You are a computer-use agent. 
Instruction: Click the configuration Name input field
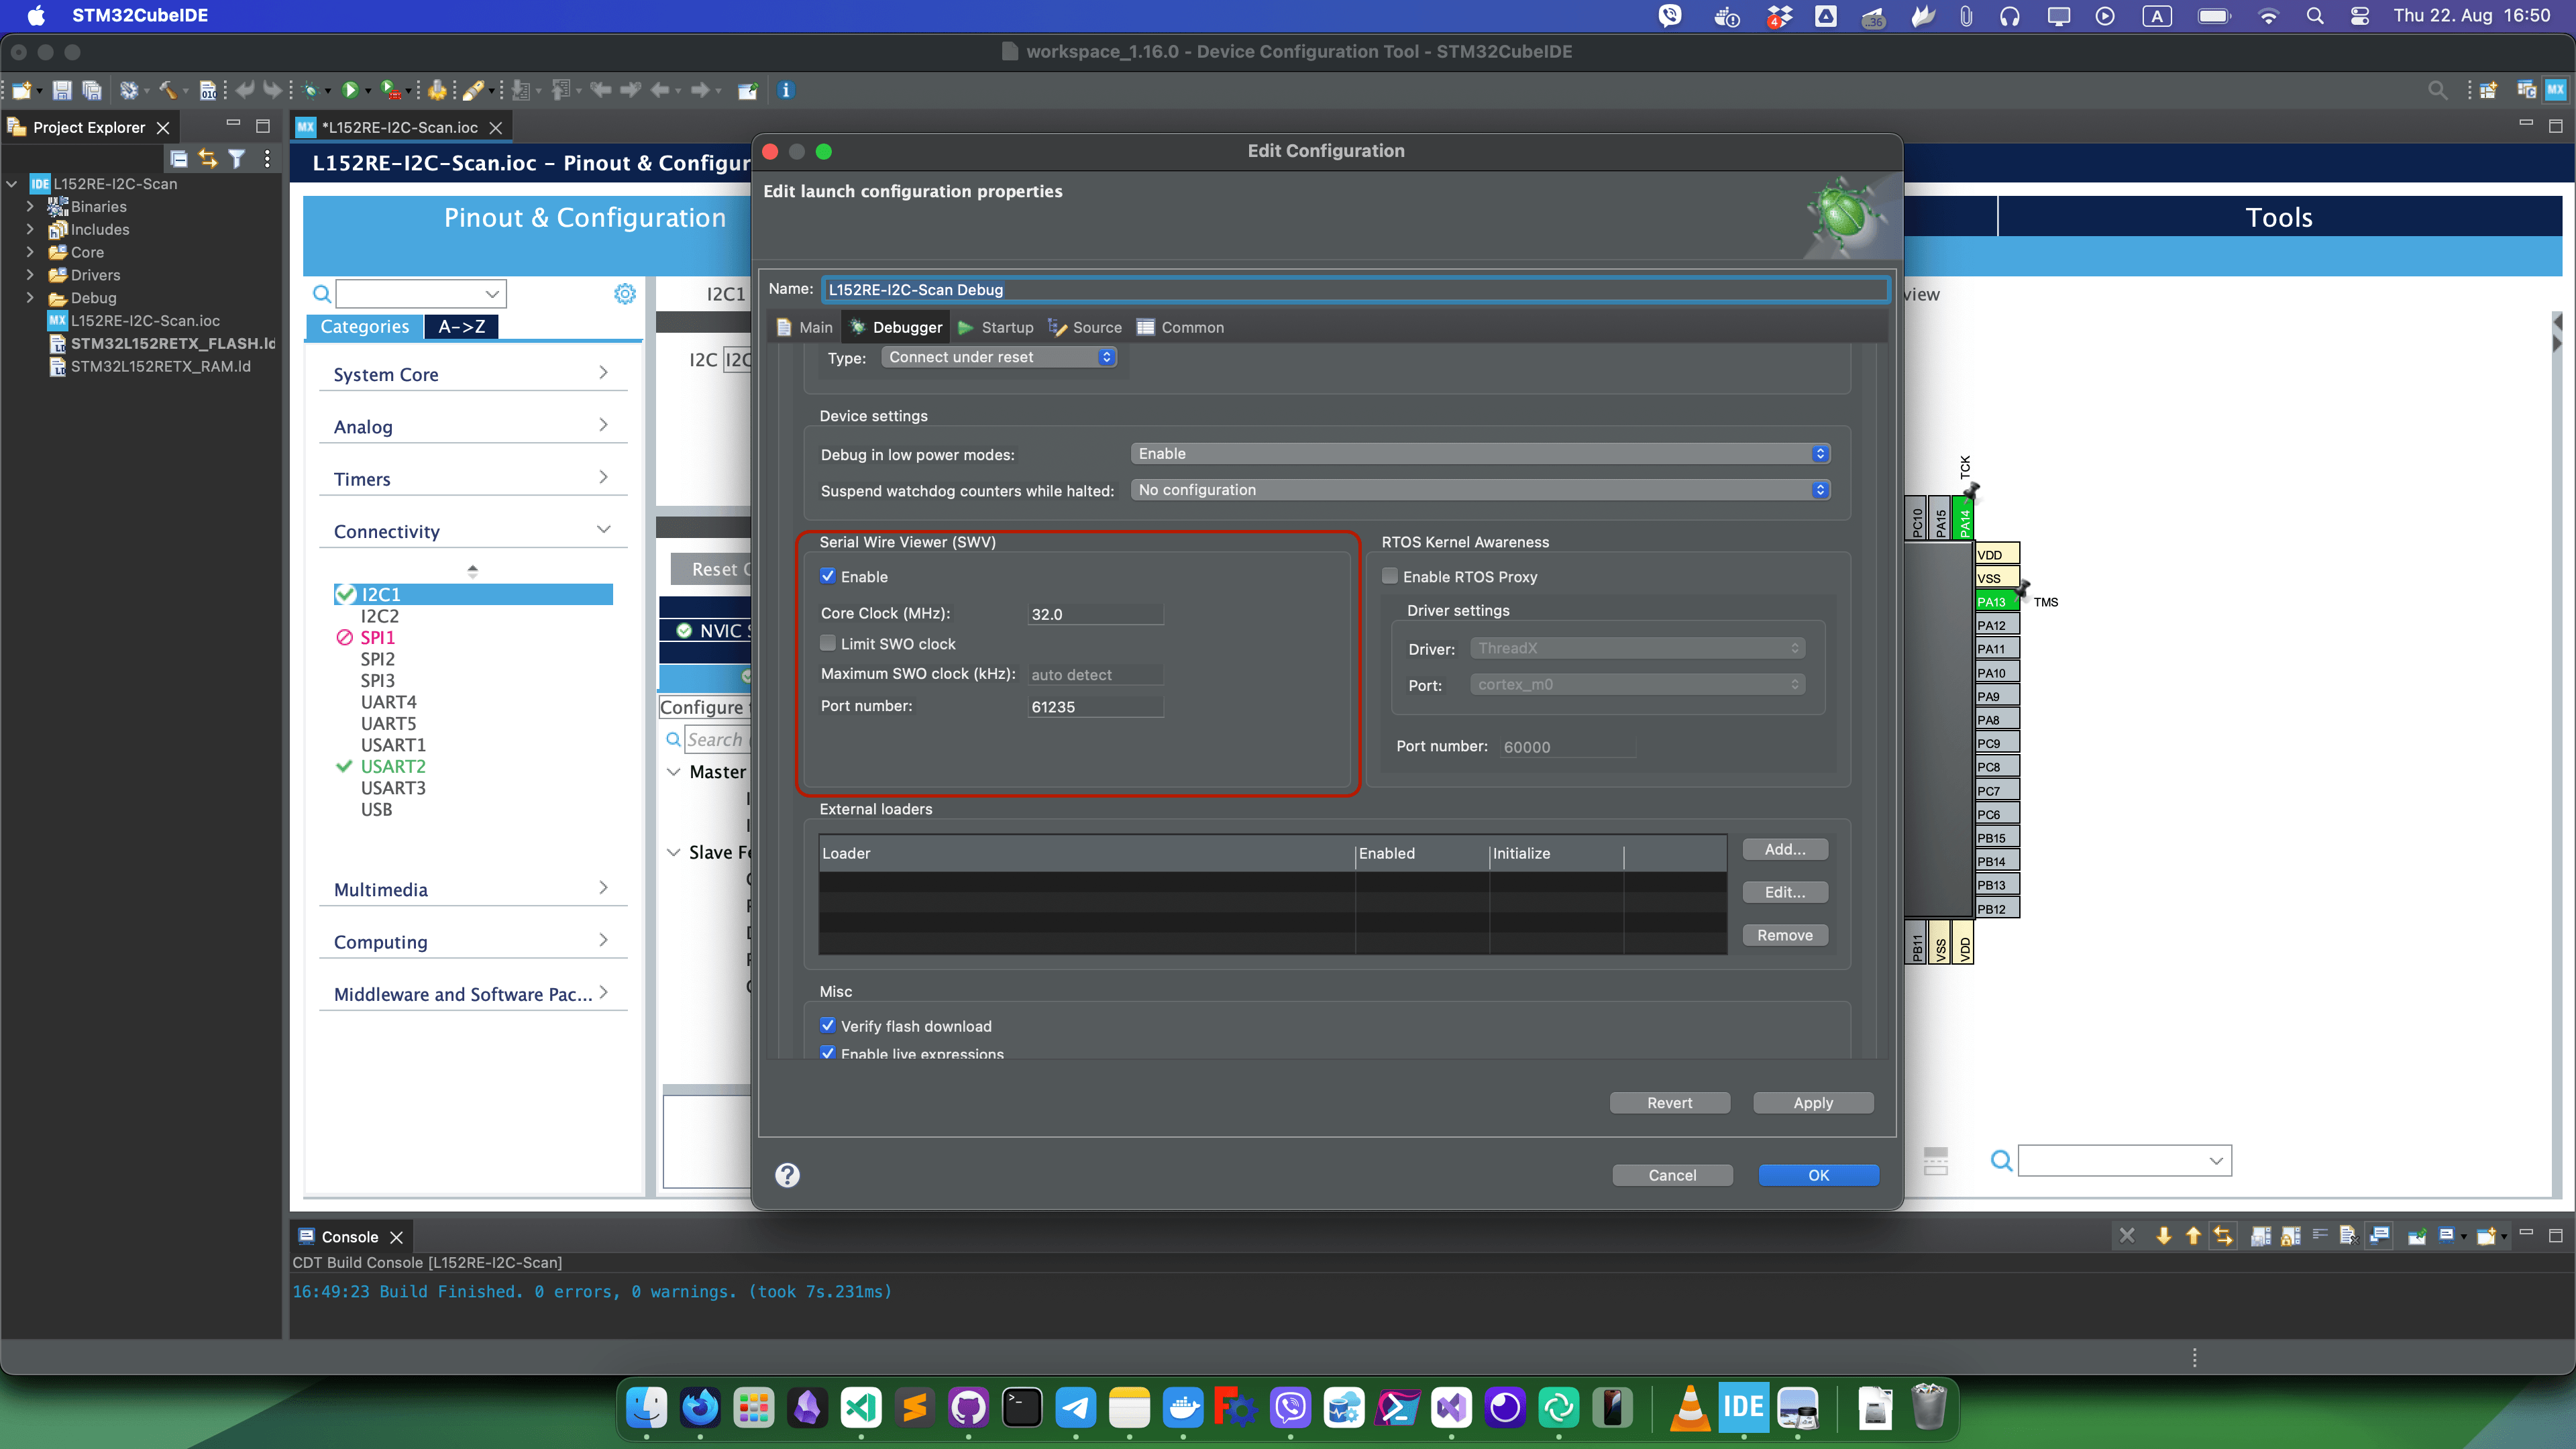[x=1355, y=289]
